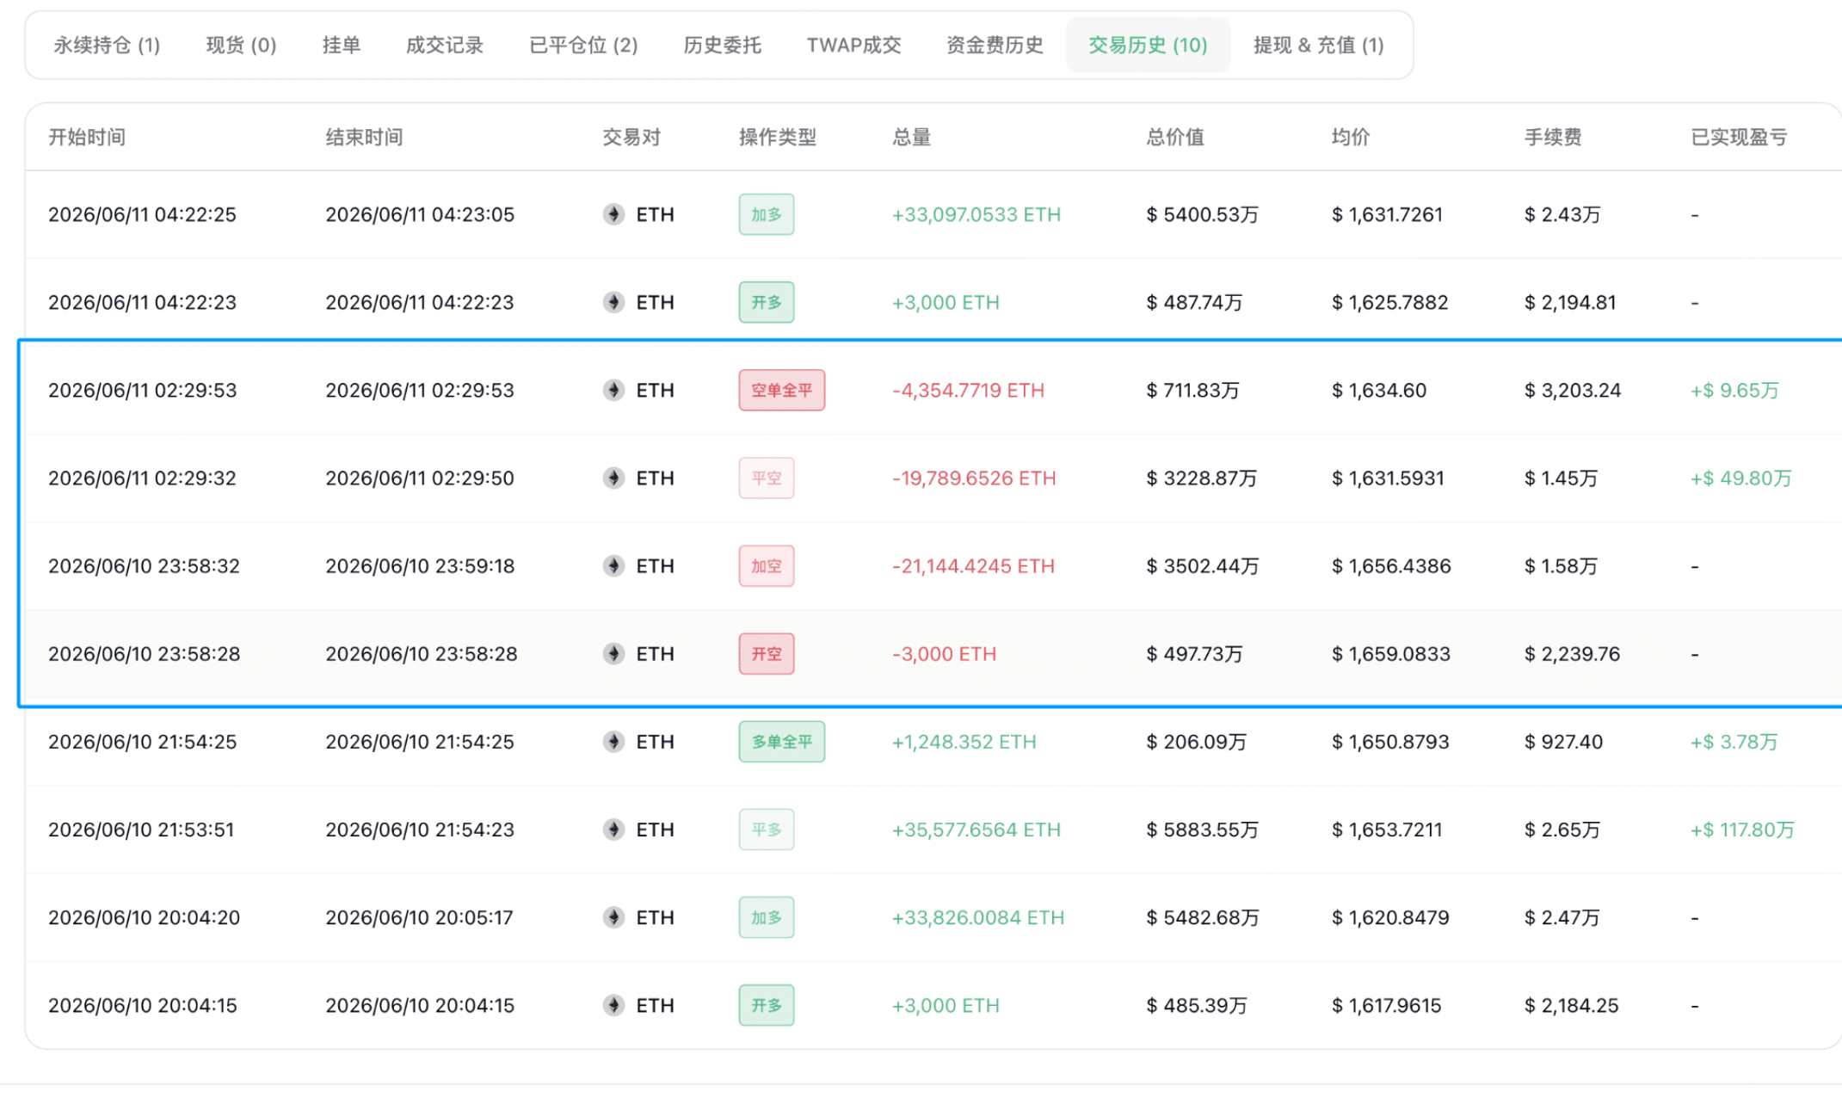This screenshot has height=1098, width=1842.
Task: Click the 开始时间 column header
Action: coord(87,137)
